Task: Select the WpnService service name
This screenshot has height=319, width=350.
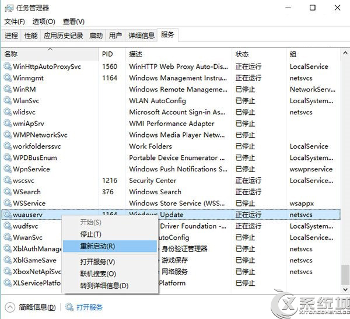Action: pos(32,169)
